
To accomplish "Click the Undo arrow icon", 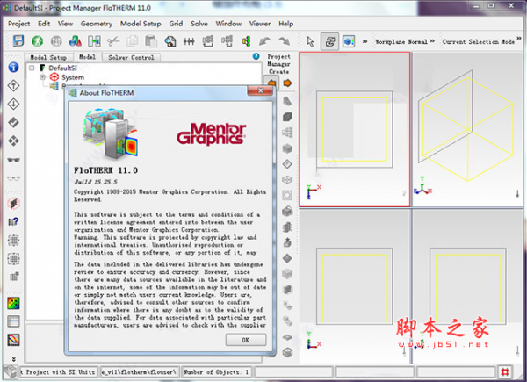I will [x=265, y=41].
